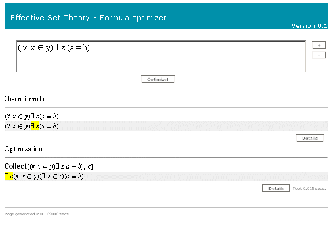Click the Page generated footer text
This screenshot has width=332, height=227.
tap(38, 214)
